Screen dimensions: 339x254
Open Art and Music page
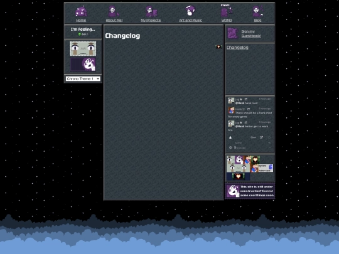(190, 20)
